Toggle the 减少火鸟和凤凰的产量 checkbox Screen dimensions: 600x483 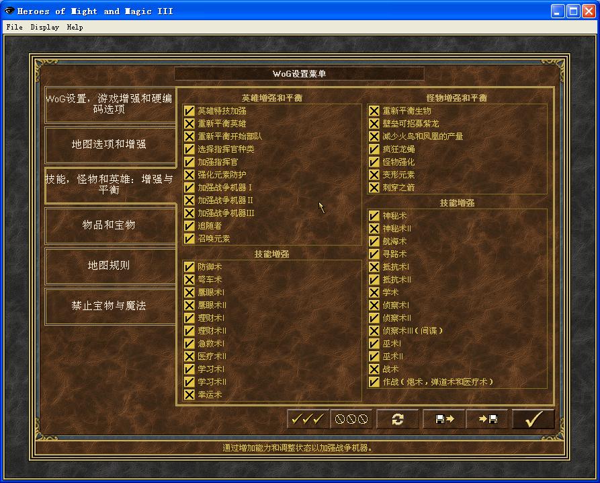tap(374, 137)
